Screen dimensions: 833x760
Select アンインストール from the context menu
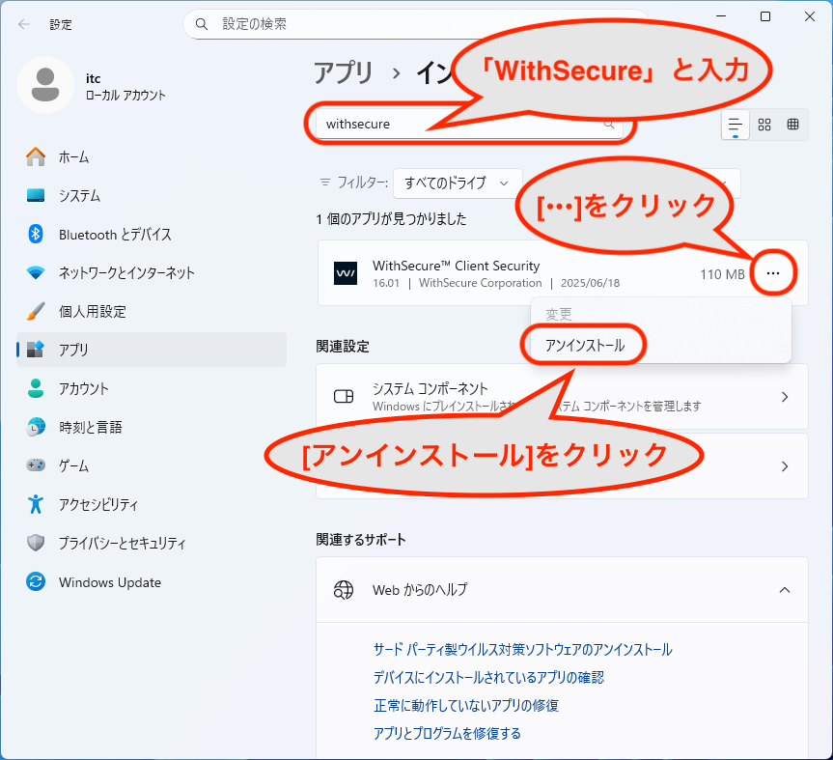tap(584, 346)
